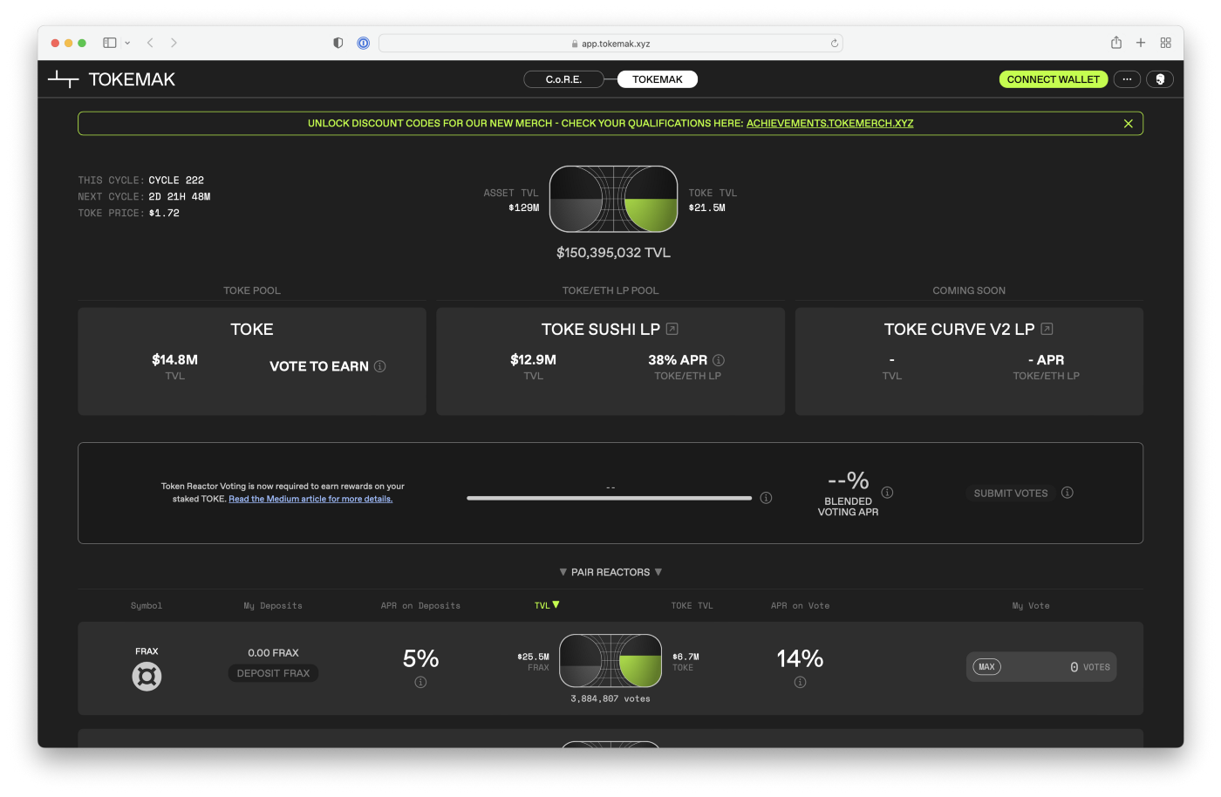Switch to the C.o.R.E. tab
Viewport: 1221px width, 797px height.
563,79
